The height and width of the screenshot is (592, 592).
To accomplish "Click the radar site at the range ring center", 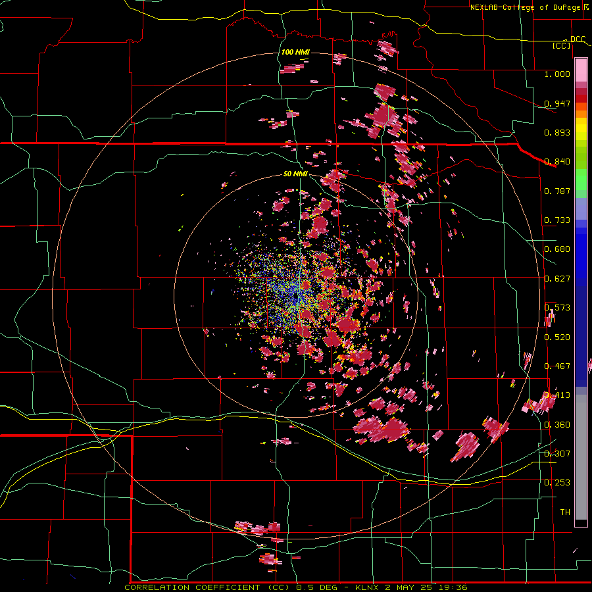I will 295,295.
